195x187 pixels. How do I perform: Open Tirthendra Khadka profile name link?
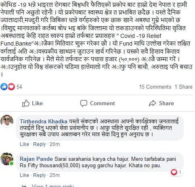[44, 121]
